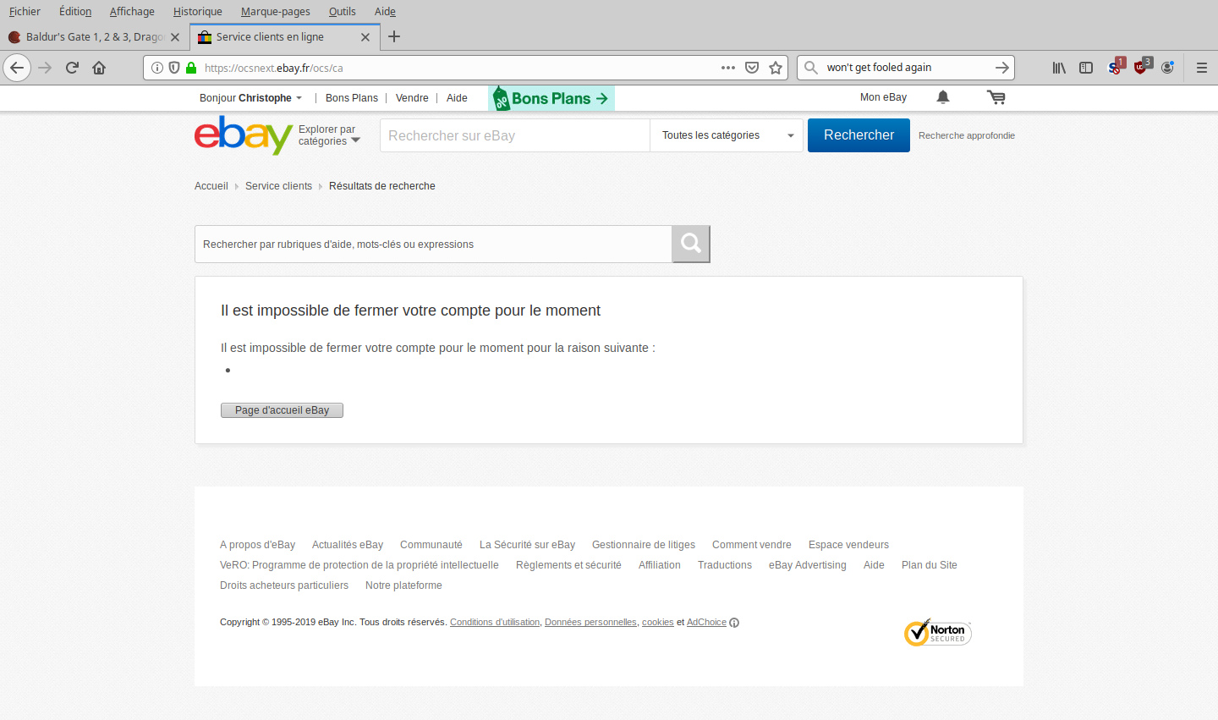This screenshot has height=720, width=1218.
Task: Bookmark this page with the star
Action: click(x=776, y=68)
